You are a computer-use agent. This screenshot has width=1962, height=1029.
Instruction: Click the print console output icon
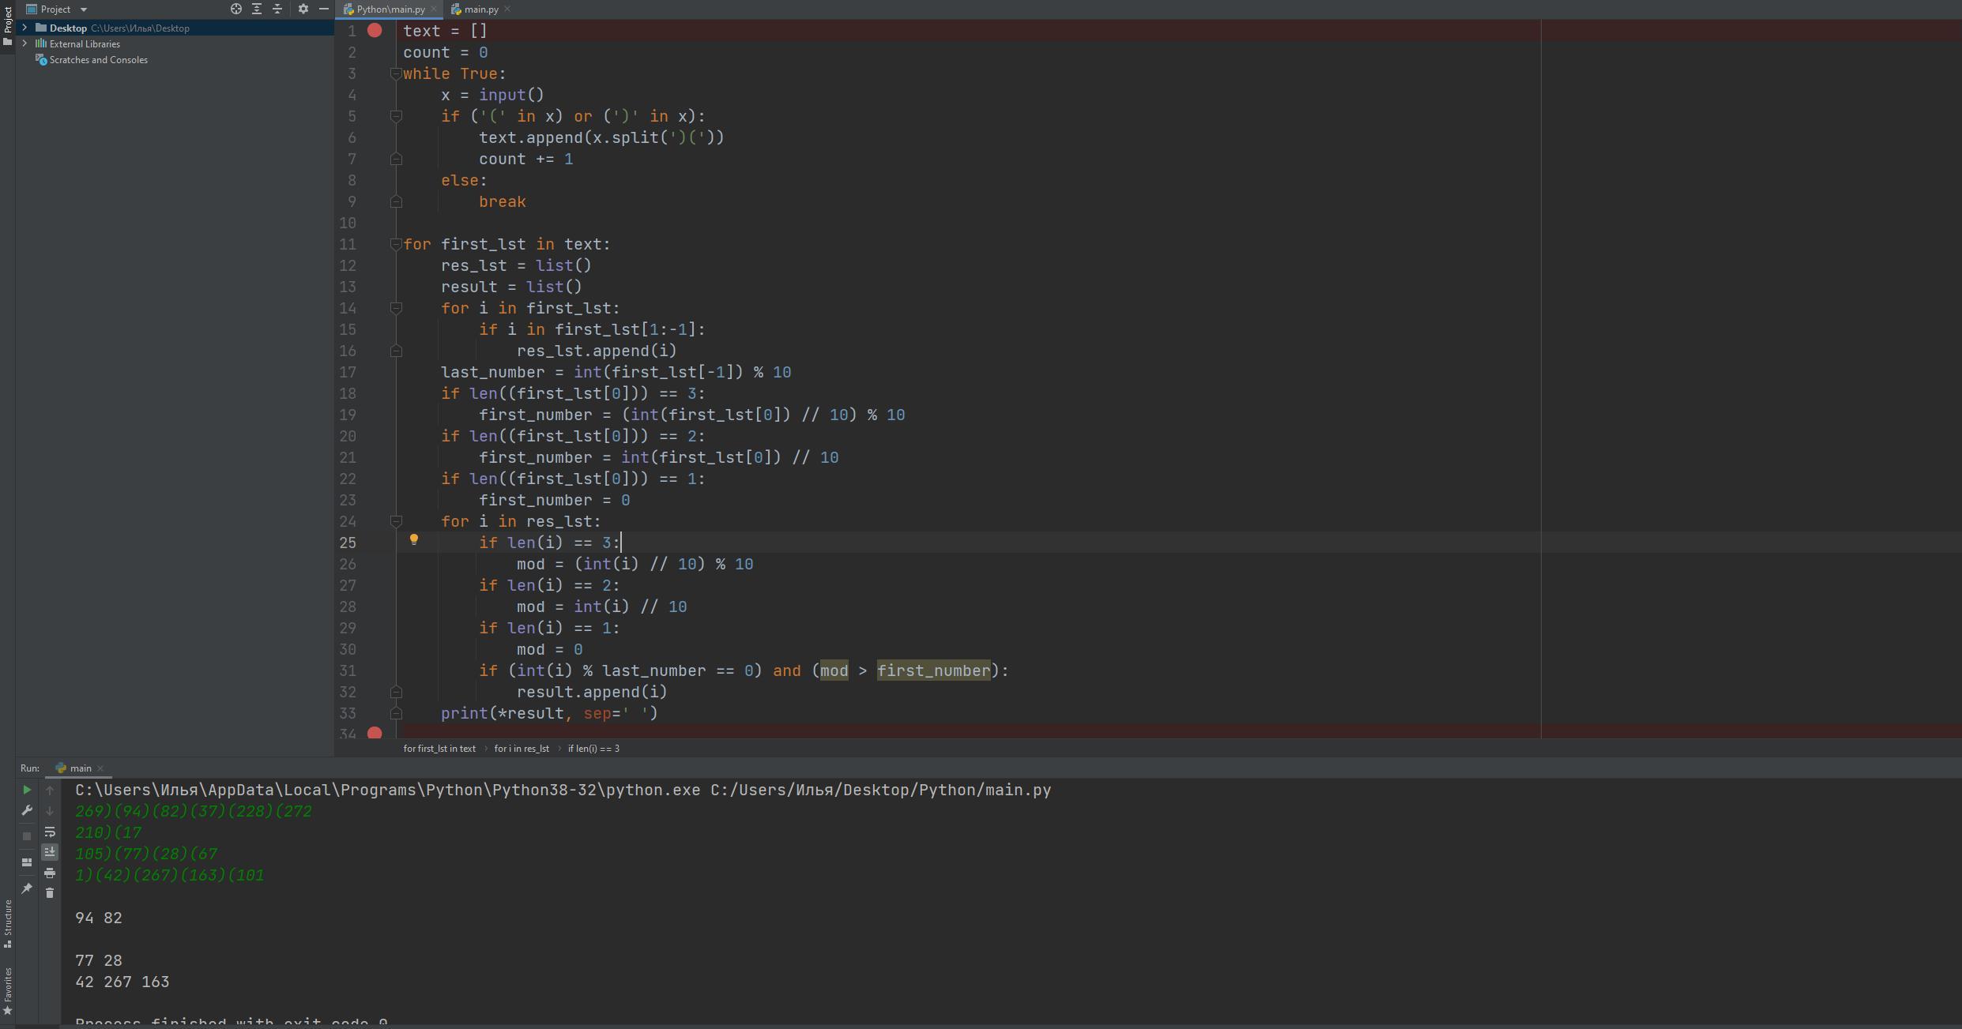coord(50,873)
